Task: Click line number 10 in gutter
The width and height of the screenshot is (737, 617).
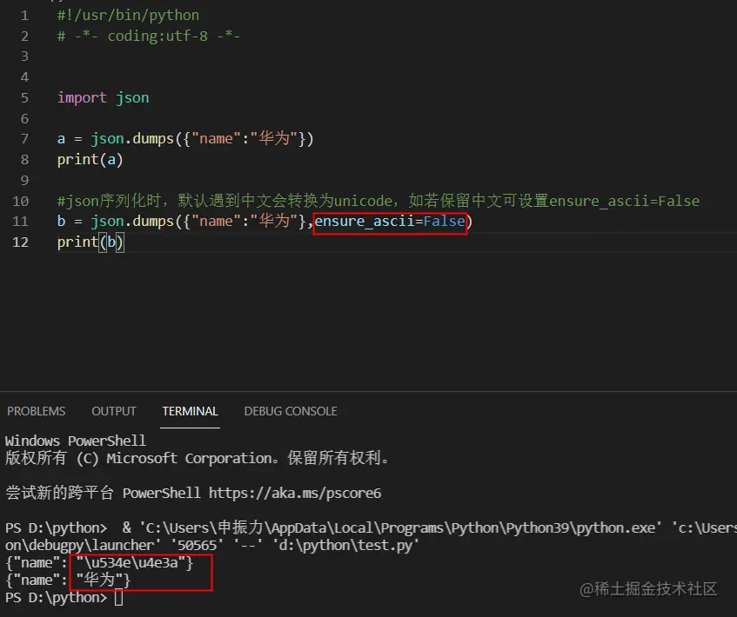Action: [21, 201]
